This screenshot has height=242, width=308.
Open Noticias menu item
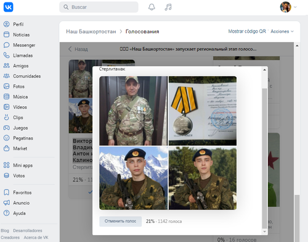coord(22,35)
